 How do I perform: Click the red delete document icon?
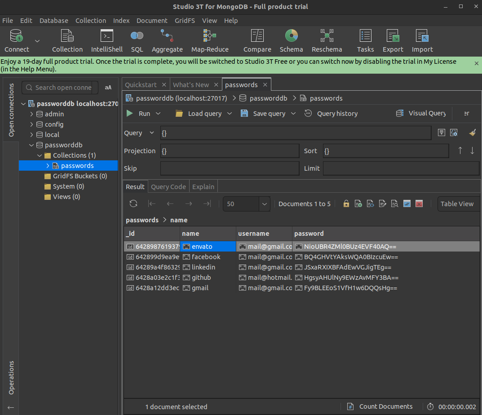coord(419,204)
